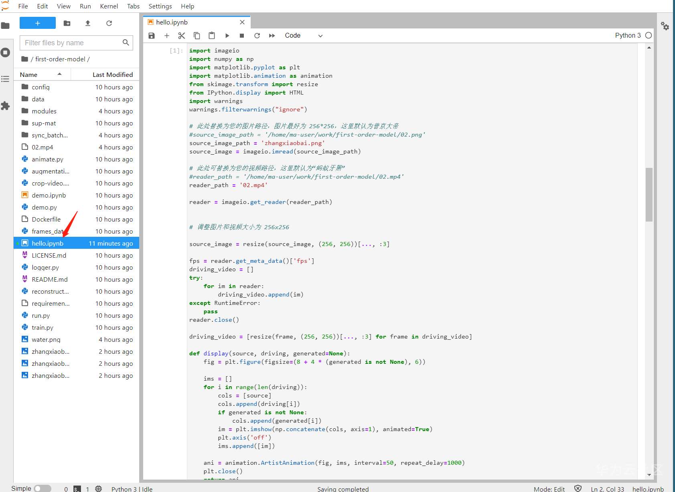Open the cell type Code dropdown
Image resolution: width=675 pixels, height=492 pixels.
coord(304,36)
